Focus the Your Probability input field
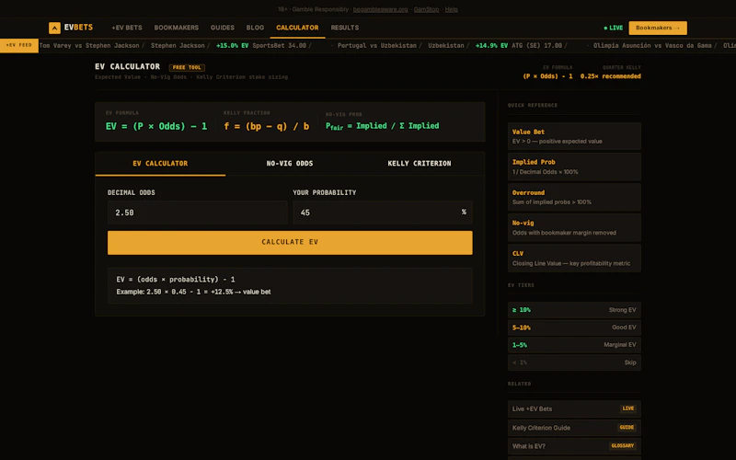 click(x=383, y=213)
